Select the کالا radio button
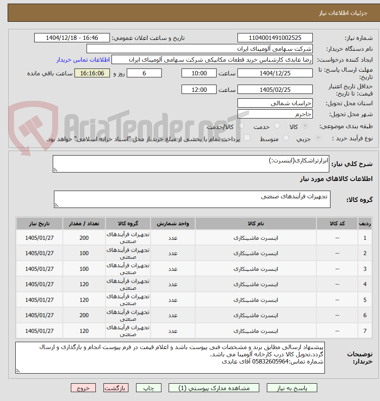Screen dimensions: 380x401 305,126
